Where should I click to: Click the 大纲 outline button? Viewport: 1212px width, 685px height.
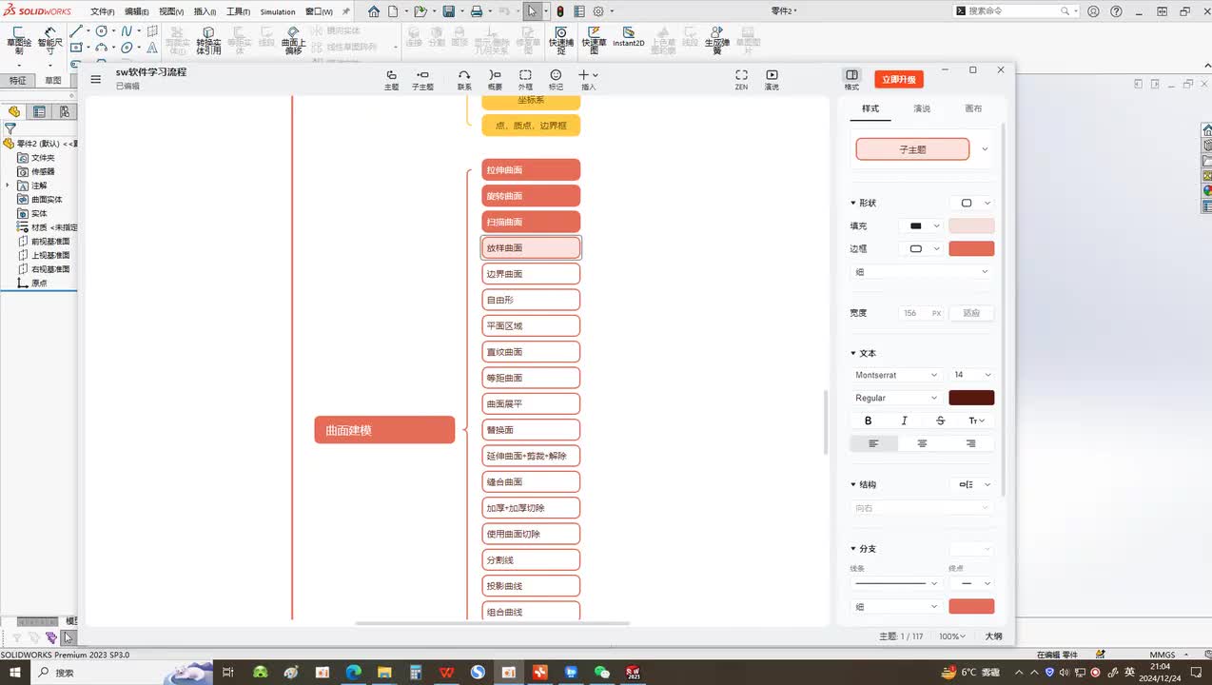point(993,636)
